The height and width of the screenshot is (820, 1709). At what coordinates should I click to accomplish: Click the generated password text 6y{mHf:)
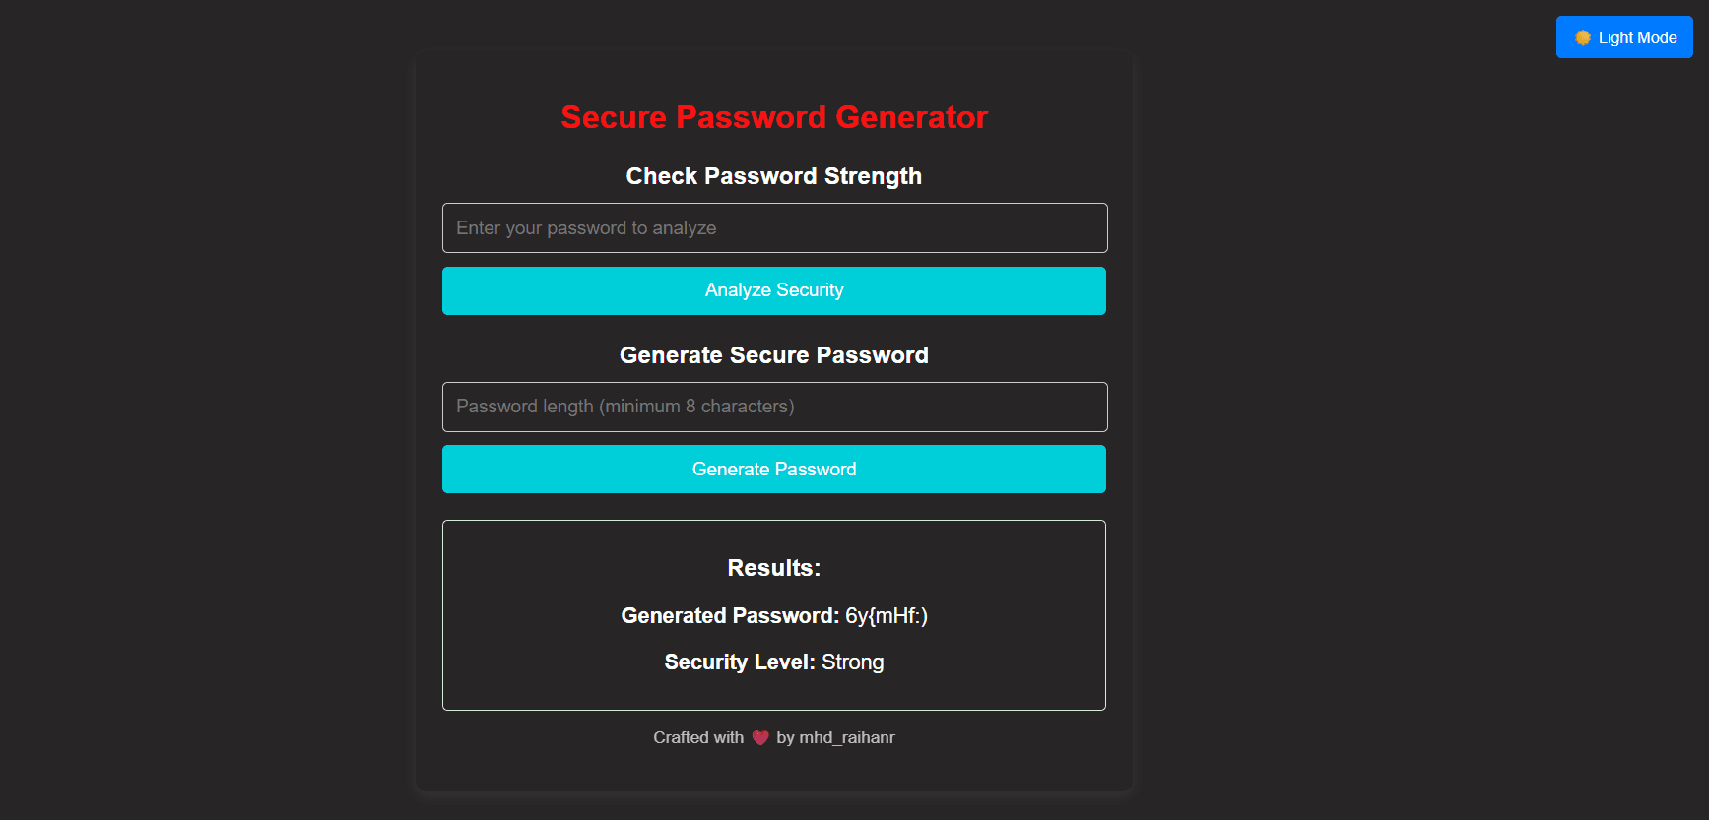tap(886, 615)
